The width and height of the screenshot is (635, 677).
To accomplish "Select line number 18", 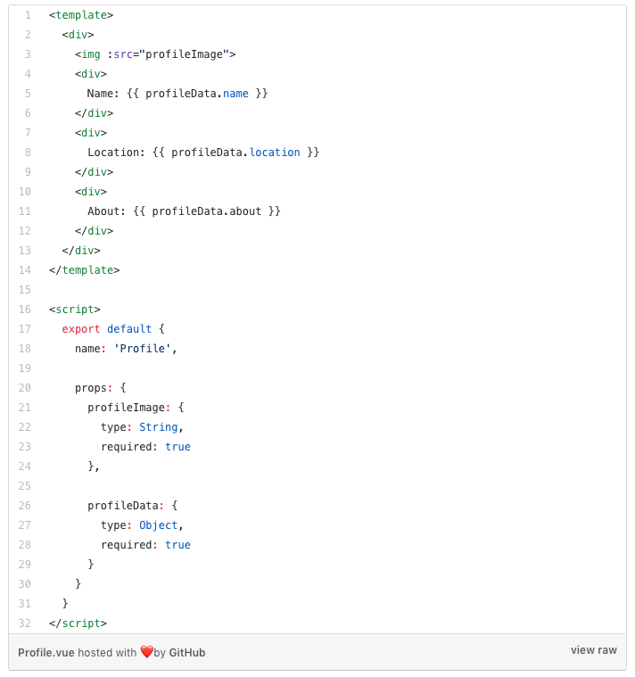I will 25,349.
